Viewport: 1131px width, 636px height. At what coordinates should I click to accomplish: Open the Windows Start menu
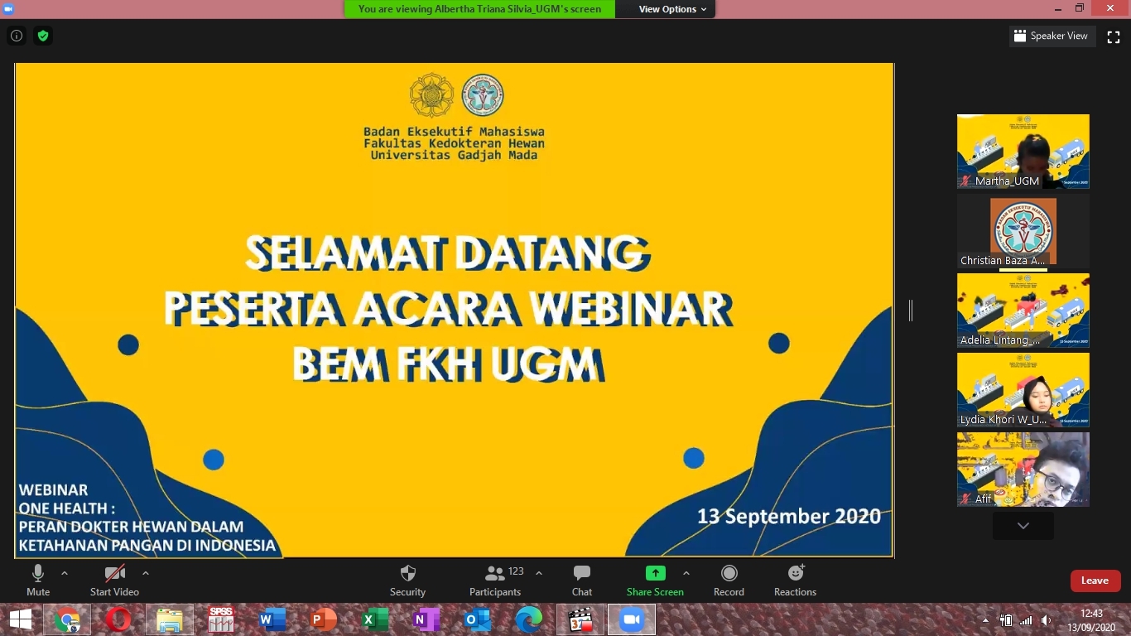click(x=21, y=619)
